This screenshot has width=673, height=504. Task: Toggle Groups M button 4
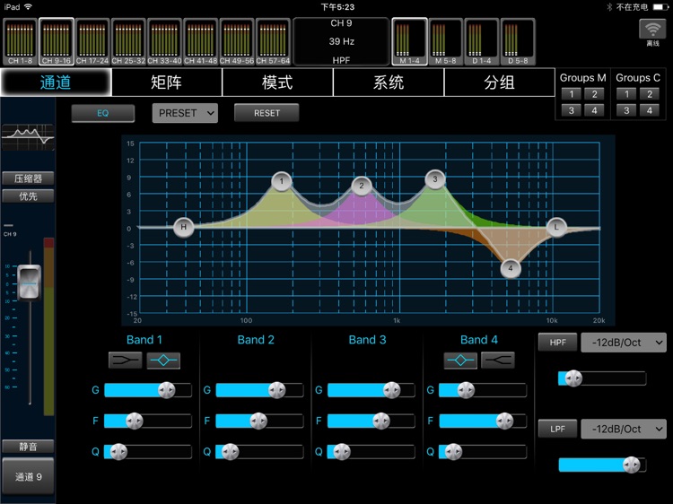[594, 110]
